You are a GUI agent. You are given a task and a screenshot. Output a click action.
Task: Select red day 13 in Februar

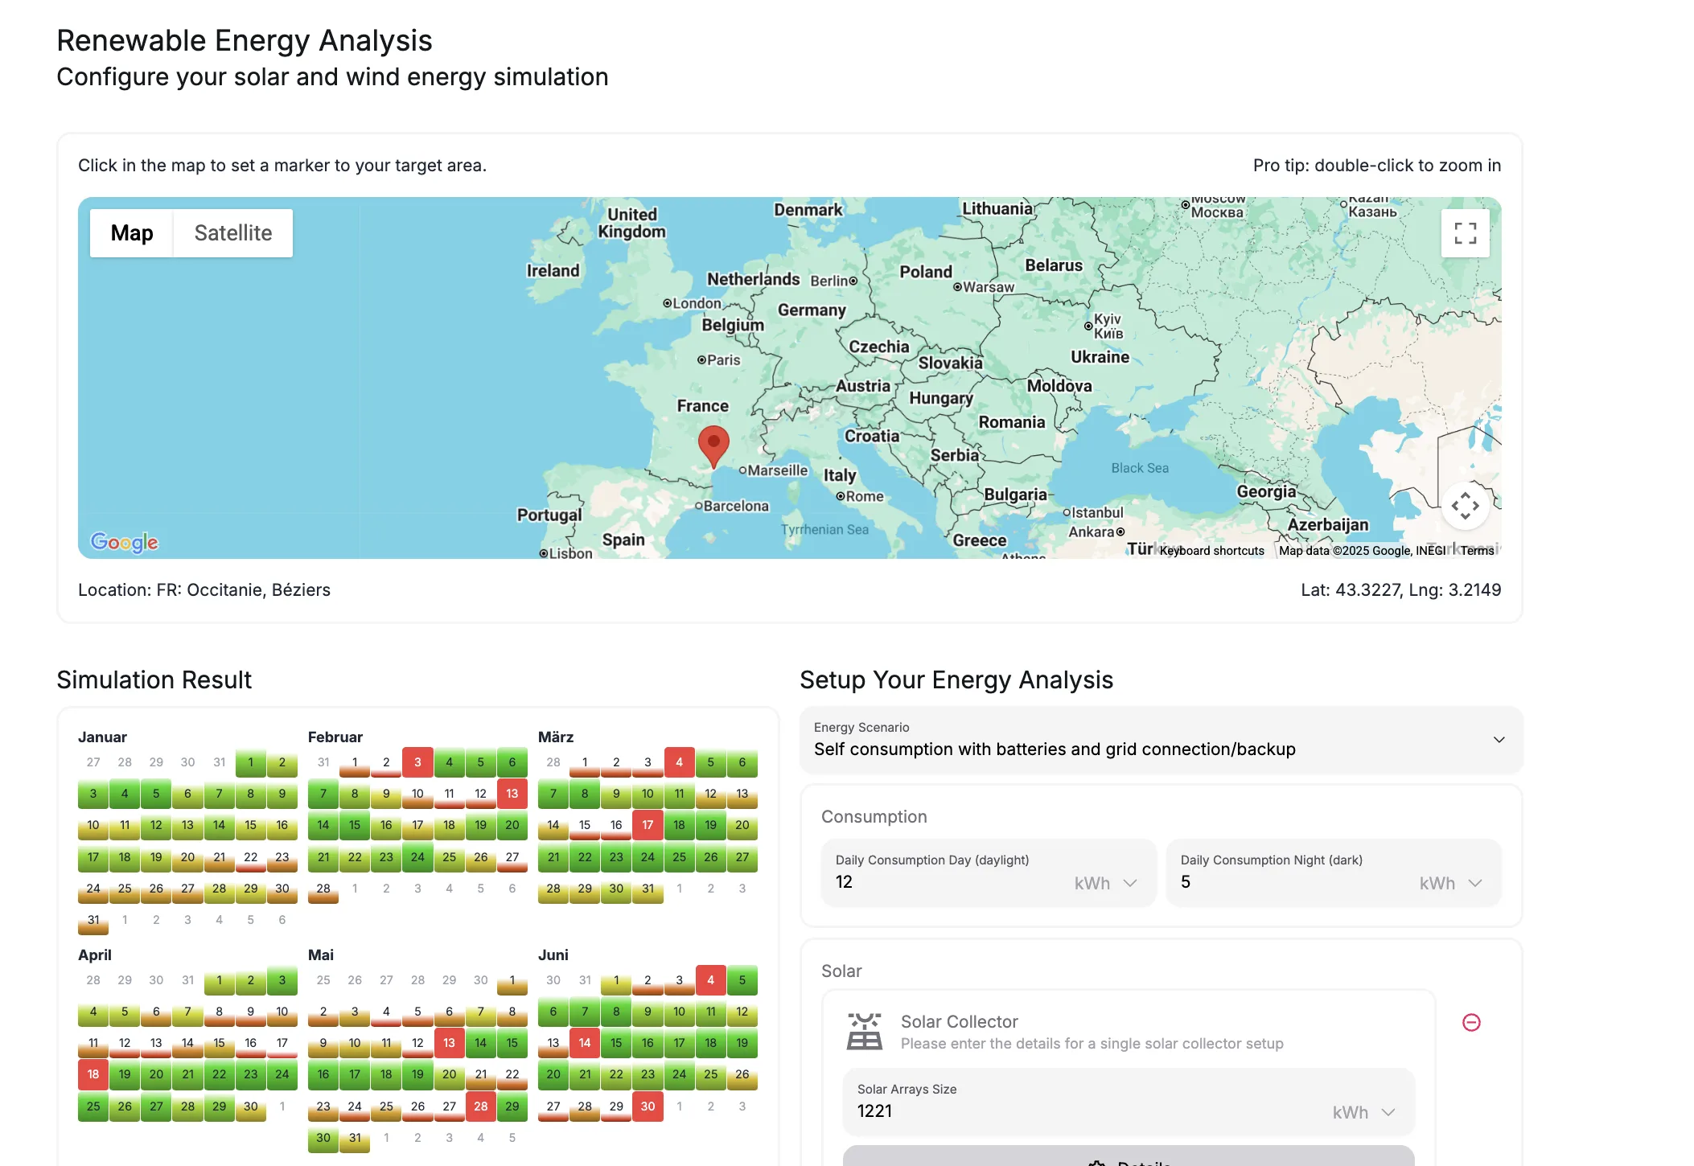[512, 794]
